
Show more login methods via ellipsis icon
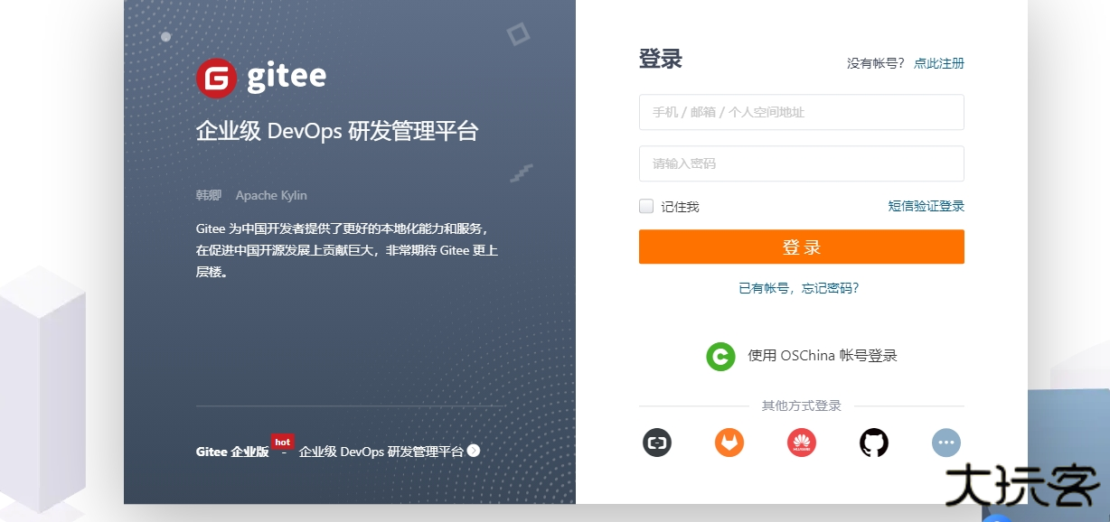[946, 443]
